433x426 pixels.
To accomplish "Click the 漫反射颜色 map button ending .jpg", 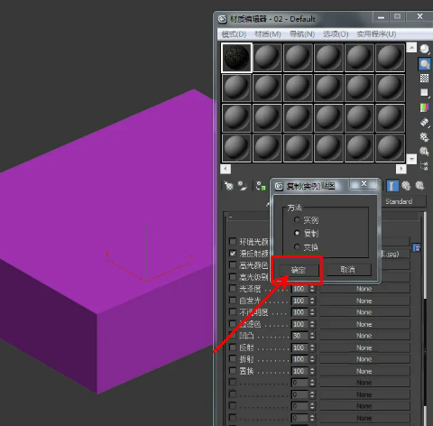I will coord(395,254).
